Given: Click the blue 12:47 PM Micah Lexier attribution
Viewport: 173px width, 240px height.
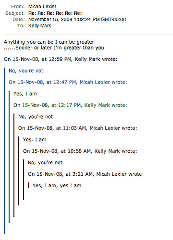Looking at the screenshot, I should tap(68, 82).
